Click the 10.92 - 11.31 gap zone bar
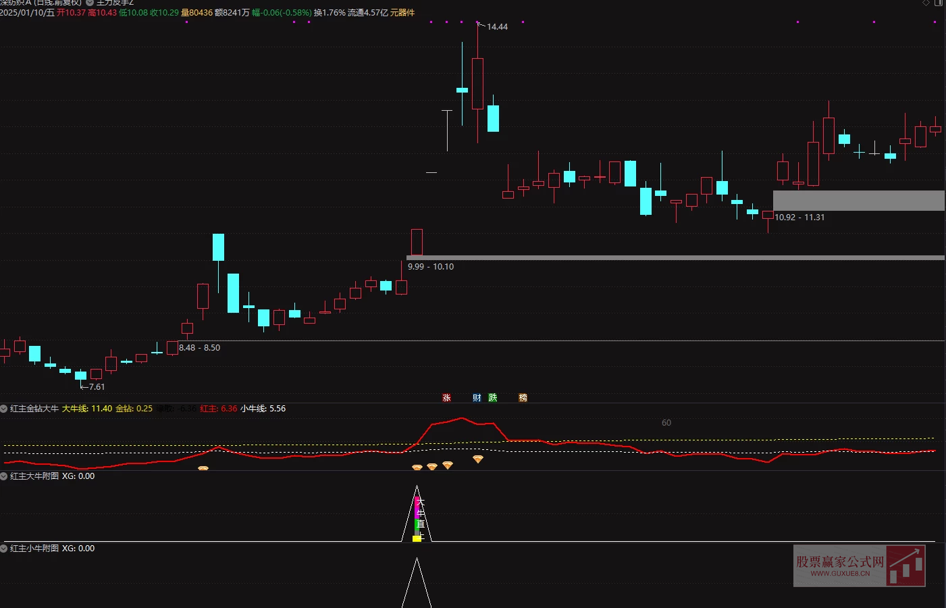Image resolution: width=946 pixels, height=608 pixels. (x=858, y=201)
